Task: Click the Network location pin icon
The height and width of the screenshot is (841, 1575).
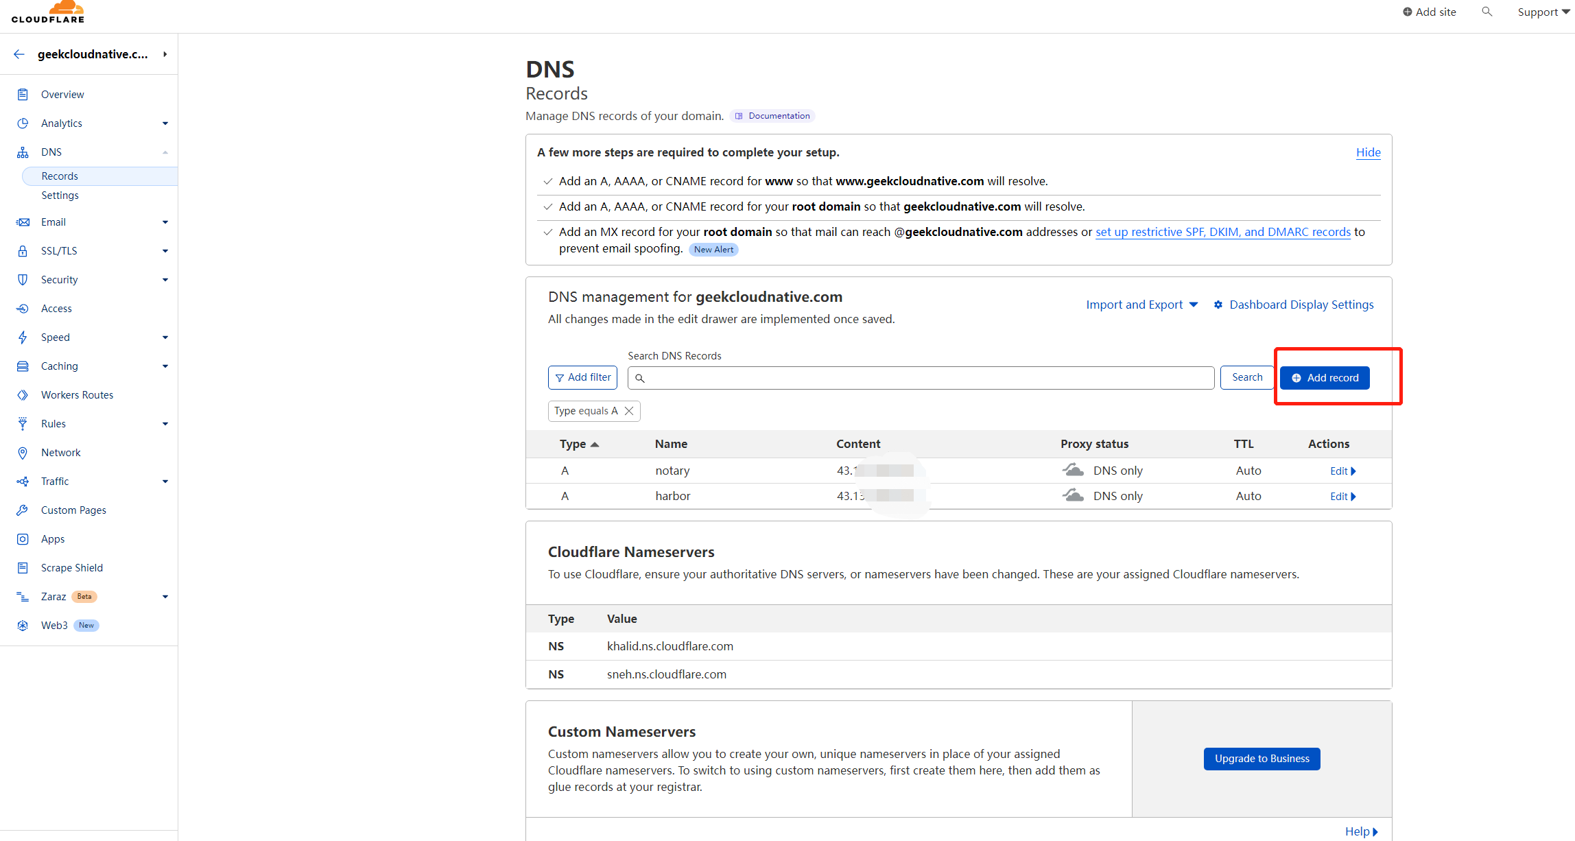Action: pyautogui.click(x=23, y=453)
